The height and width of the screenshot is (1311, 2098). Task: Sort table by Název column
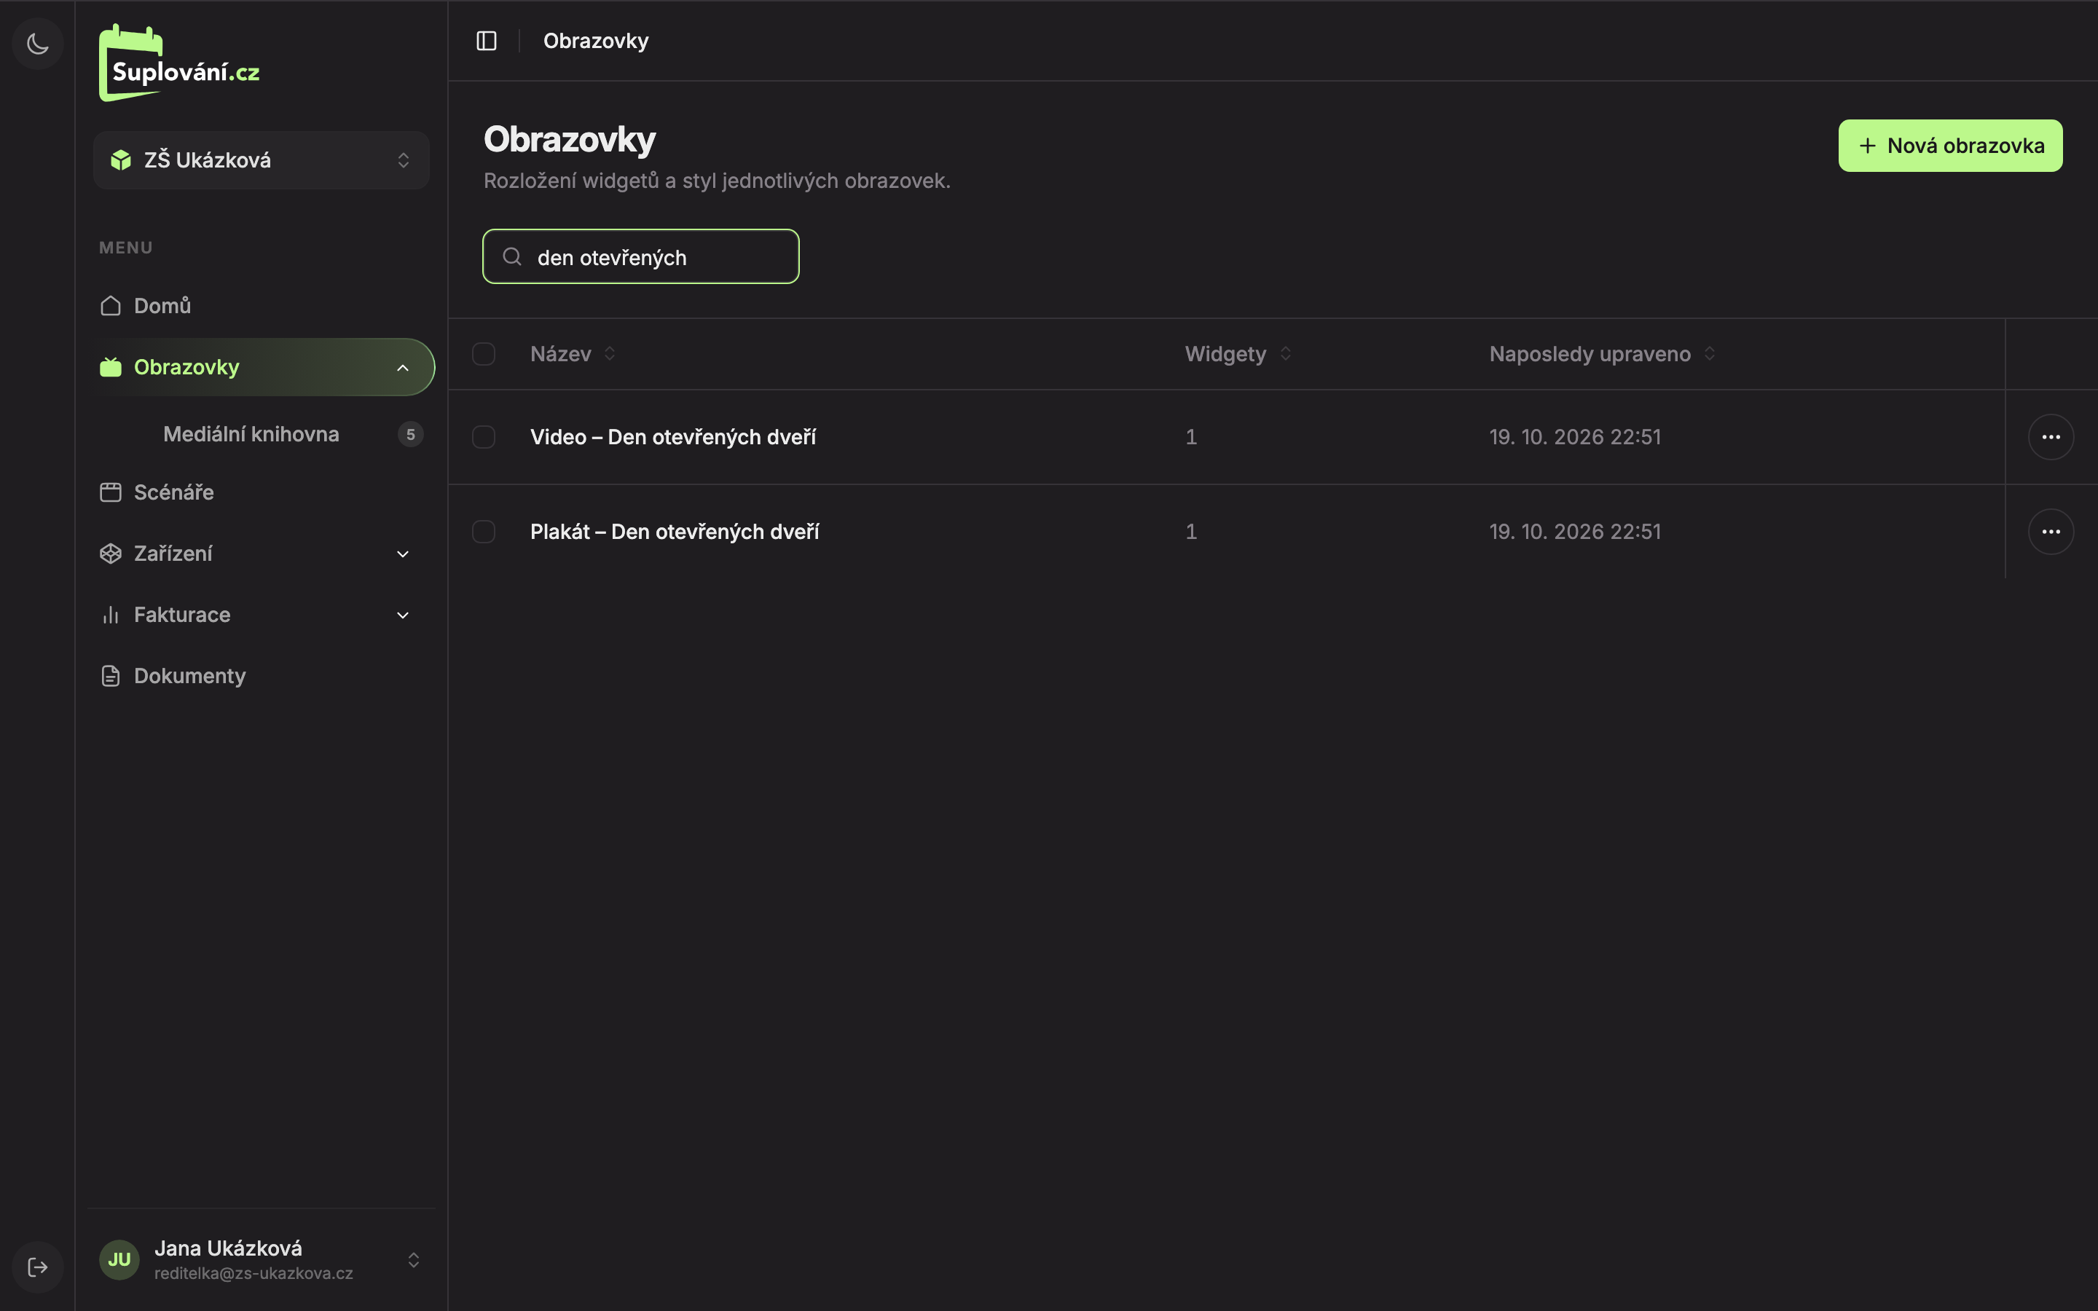(573, 354)
